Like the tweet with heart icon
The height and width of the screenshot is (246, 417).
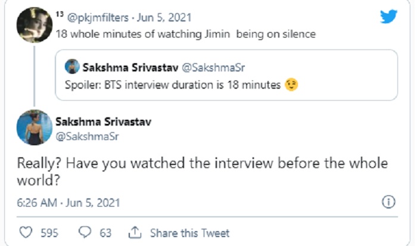(x=26, y=232)
